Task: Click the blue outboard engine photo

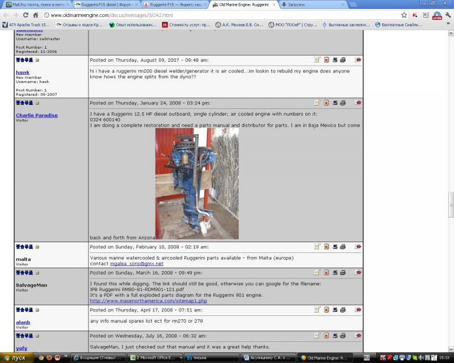Action: point(197,183)
